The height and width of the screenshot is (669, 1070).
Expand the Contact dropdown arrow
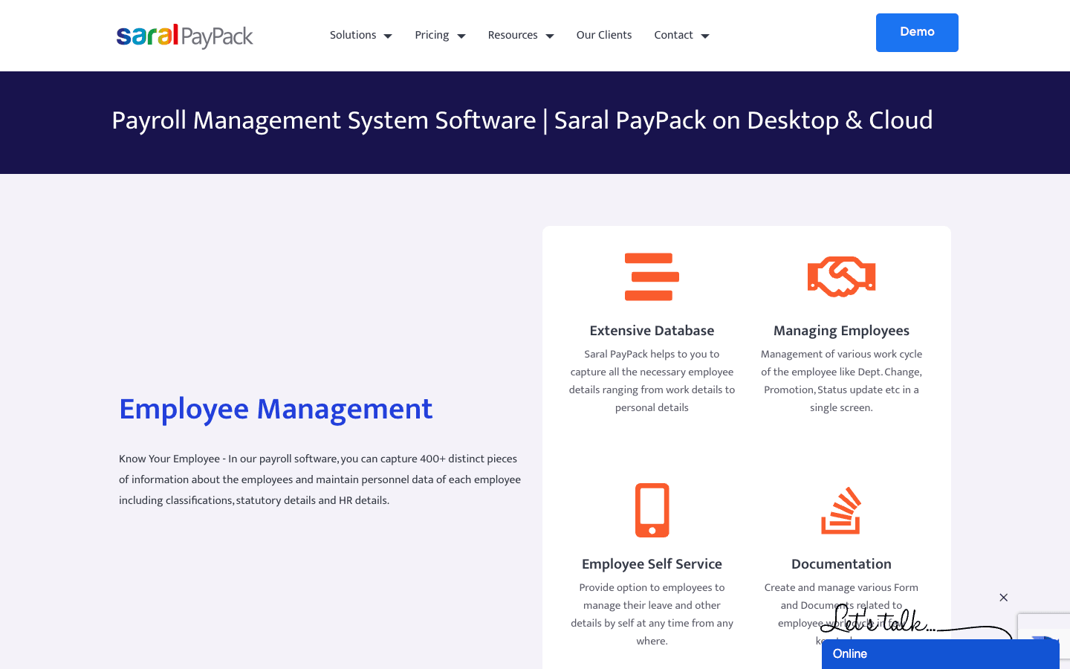[x=705, y=36]
